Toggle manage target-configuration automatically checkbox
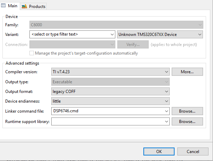Screen dimensions: 213x161 tap(32, 53)
